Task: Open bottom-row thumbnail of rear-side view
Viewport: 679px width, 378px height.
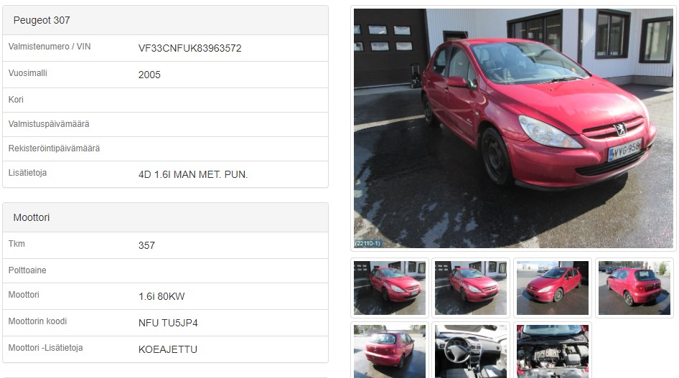Action: pos(389,351)
